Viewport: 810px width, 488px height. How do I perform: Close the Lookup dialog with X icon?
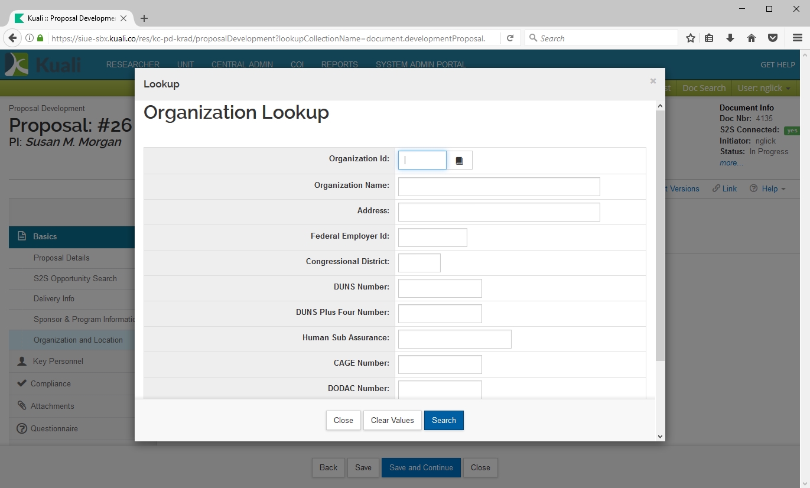coord(653,81)
